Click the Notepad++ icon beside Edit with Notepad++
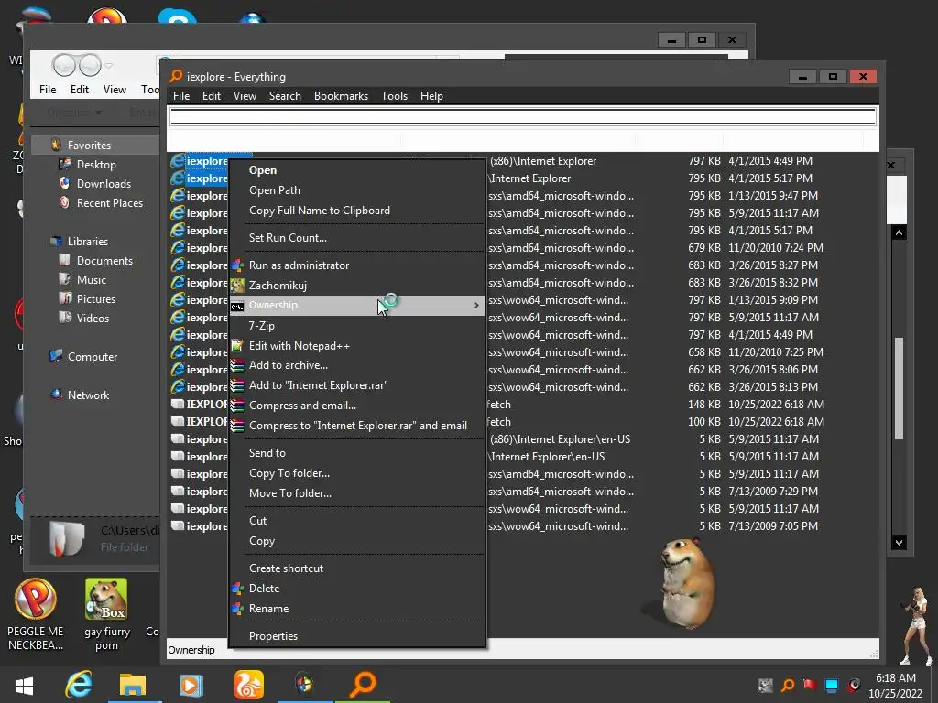The height and width of the screenshot is (703, 938). coord(237,345)
